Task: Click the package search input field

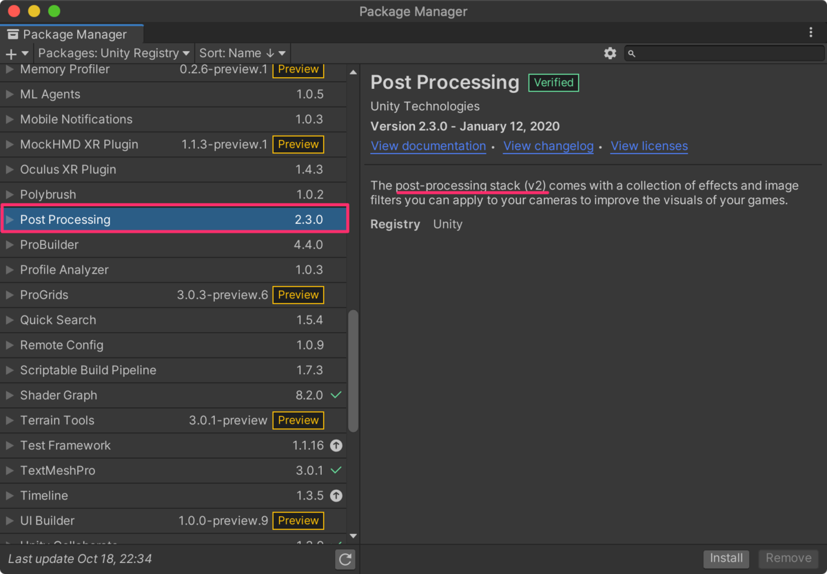Action: pos(724,53)
